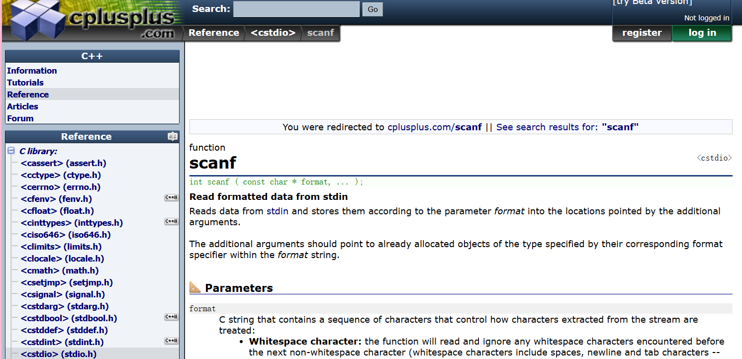Click the alphabetical index icon on Reference panel
Viewport: 742px width, 359px height.
(x=173, y=136)
